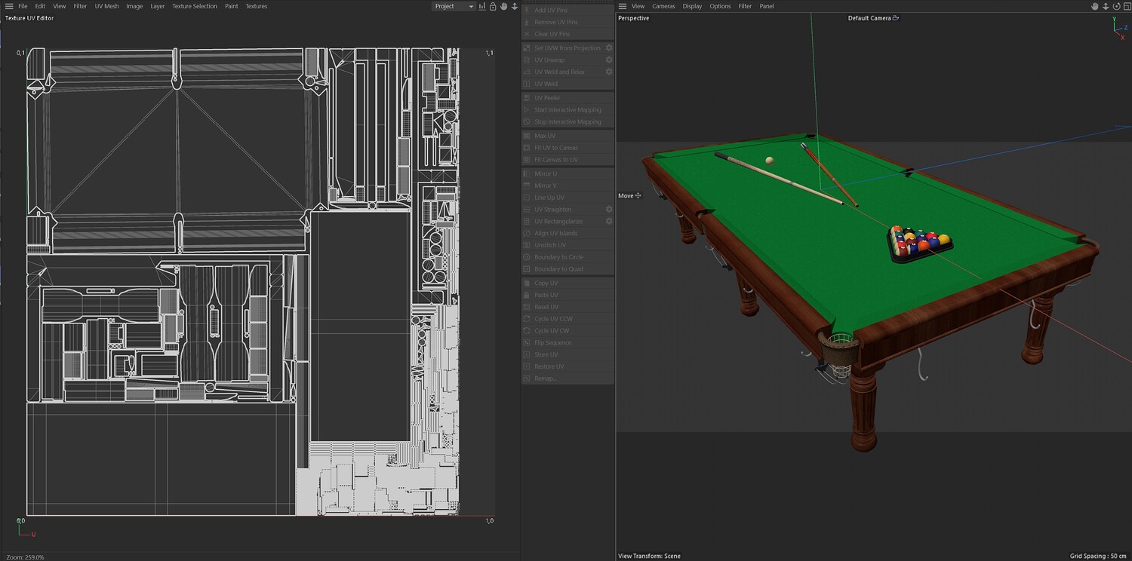Image resolution: width=1132 pixels, height=561 pixels.
Task: Open the Layer menu
Action: coord(157,6)
